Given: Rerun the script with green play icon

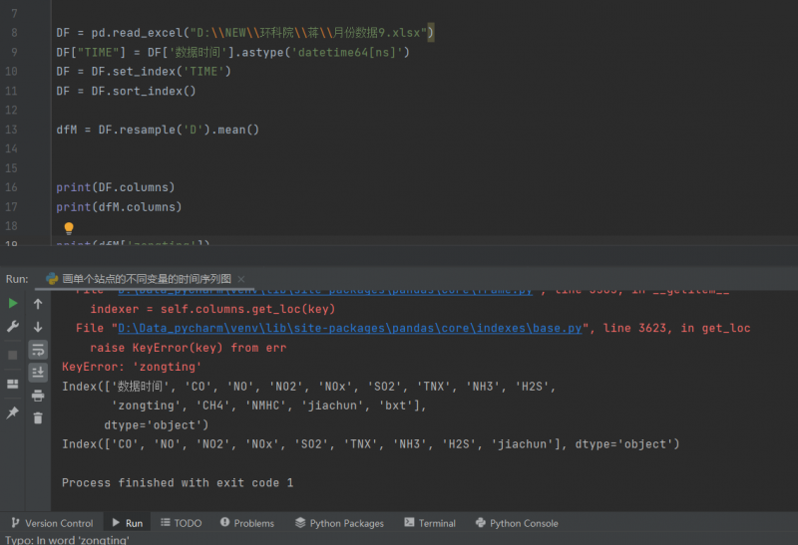Looking at the screenshot, I should [x=13, y=303].
